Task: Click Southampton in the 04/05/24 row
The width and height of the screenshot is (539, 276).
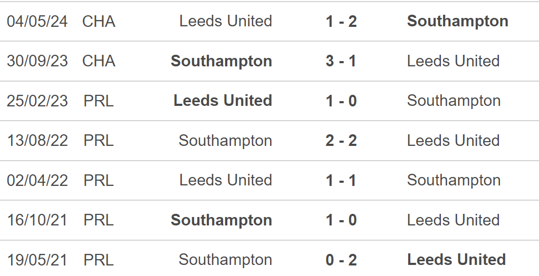Action: [x=458, y=21]
